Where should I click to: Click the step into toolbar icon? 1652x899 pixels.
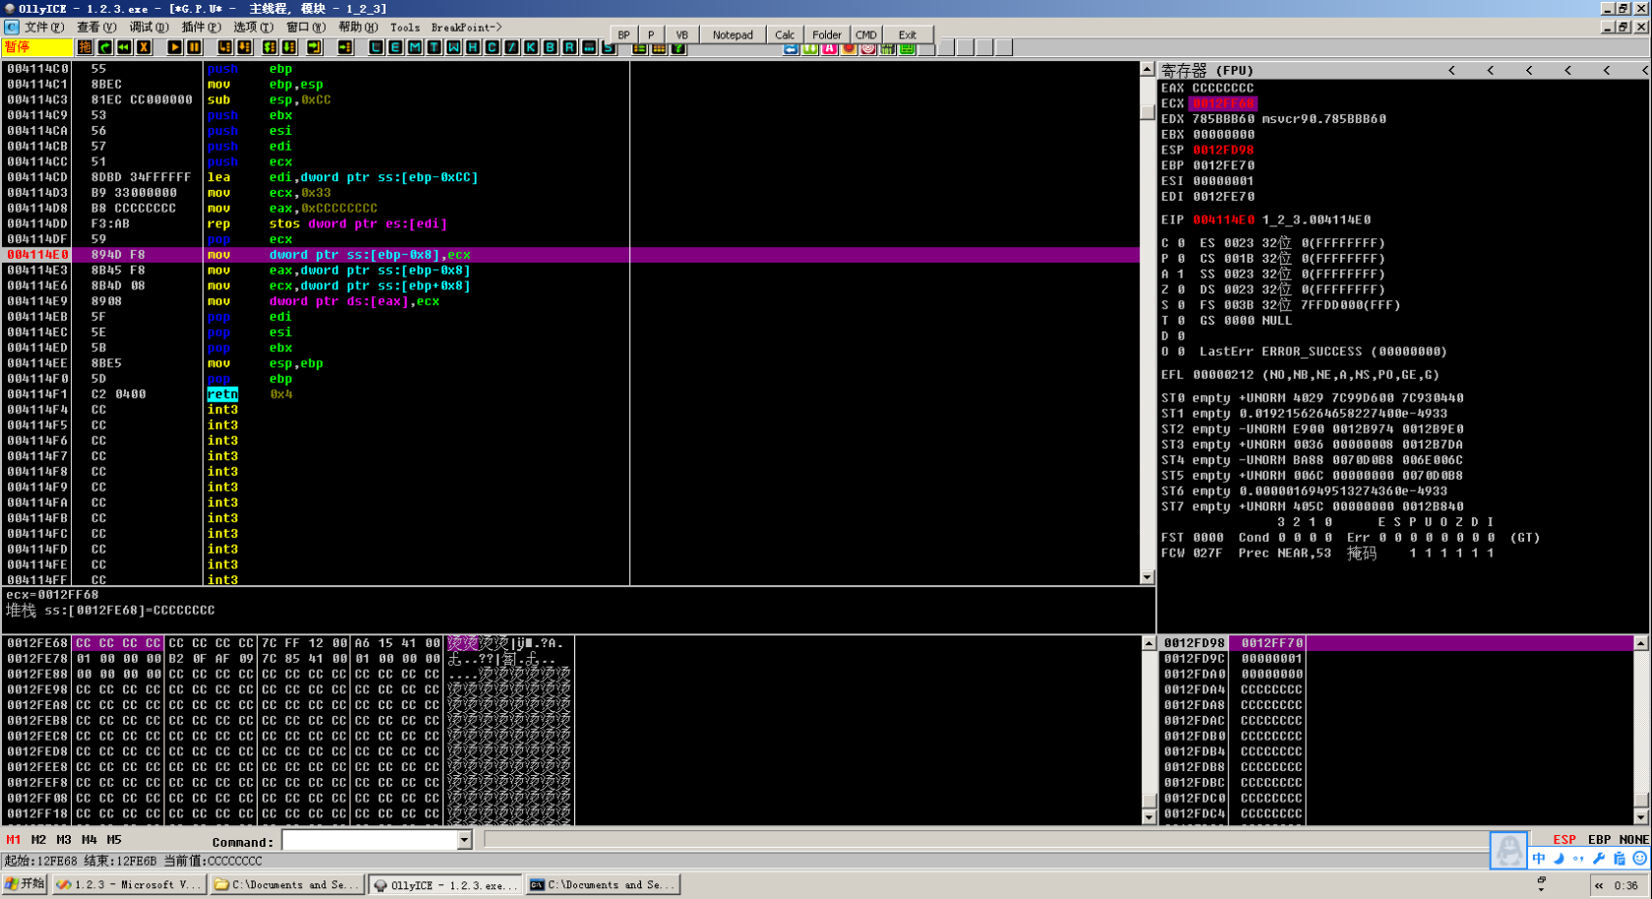(224, 47)
